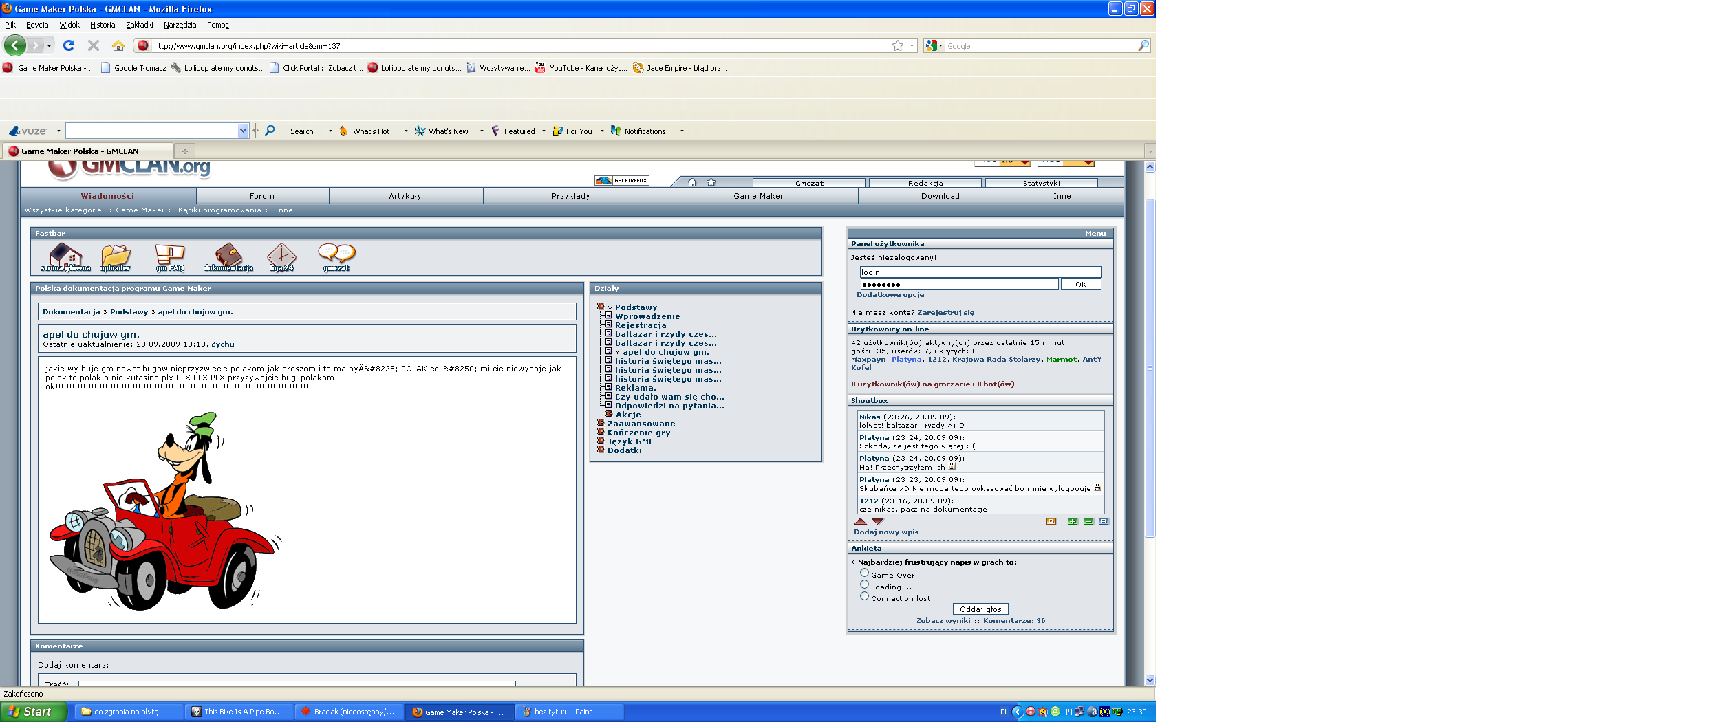Click the uploader folder icon in Fastbar
The width and height of the screenshot is (1720, 722).
[115, 256]
